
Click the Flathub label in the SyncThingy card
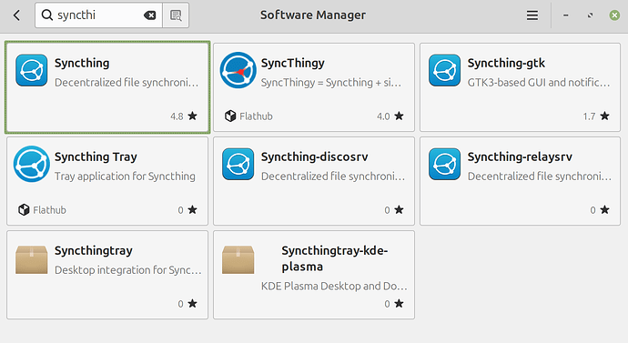(x=256, y=116)
